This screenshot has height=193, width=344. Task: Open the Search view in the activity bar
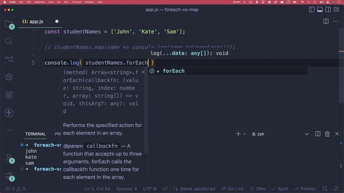point(9,41)
